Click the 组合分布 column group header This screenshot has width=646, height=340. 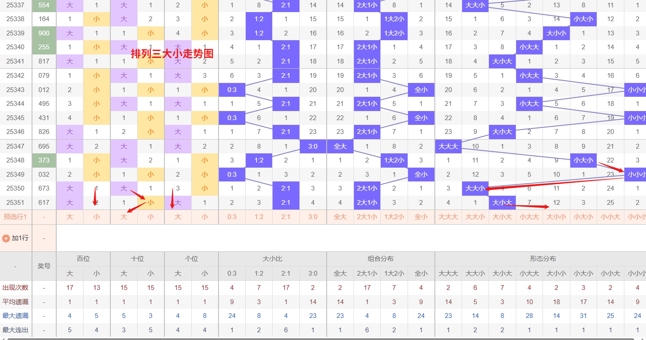[x=381, y=259]
